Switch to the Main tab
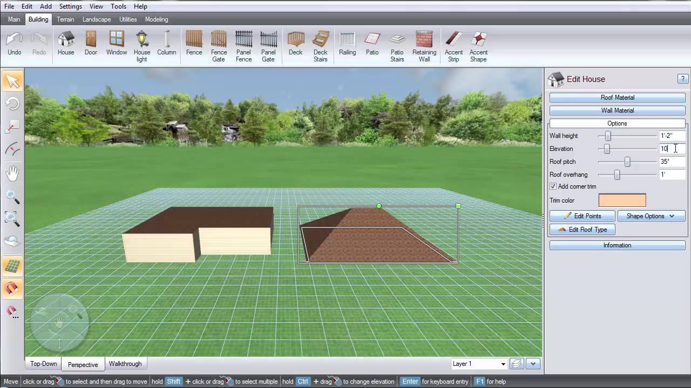This screenshot has width=691, height=388. coord(14,19)
